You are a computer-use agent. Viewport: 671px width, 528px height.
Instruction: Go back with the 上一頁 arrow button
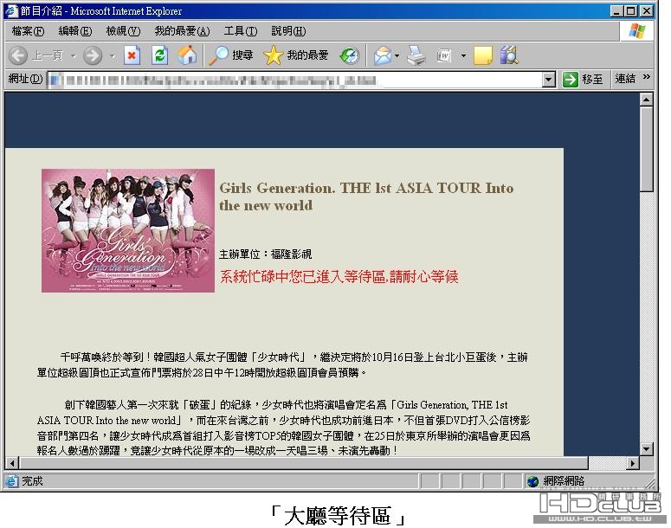[x=36, y=55]
